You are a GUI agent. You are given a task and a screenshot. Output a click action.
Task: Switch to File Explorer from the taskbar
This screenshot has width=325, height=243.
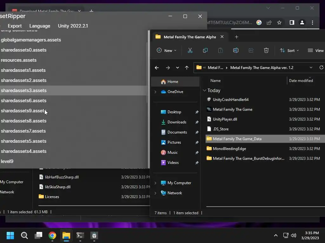(66, 235)
